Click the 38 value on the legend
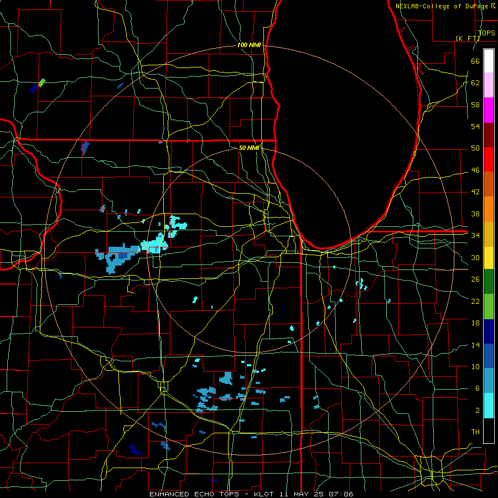The image size is (498, 498). (475, 214)
